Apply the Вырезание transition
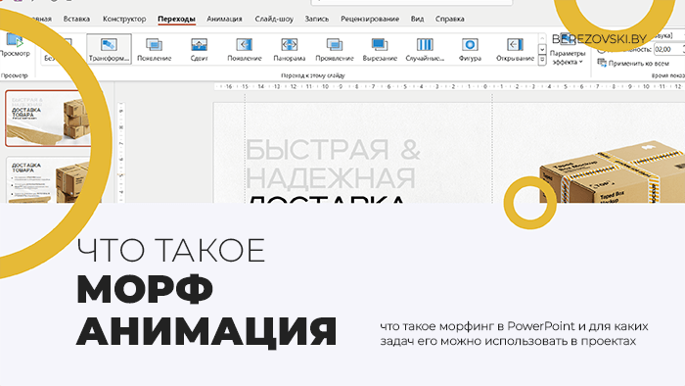The image size is (685, 386). (380, 49)
